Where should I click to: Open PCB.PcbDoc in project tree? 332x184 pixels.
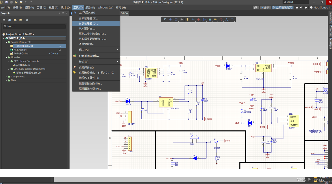pyautogui.click(x=20, y=50)
